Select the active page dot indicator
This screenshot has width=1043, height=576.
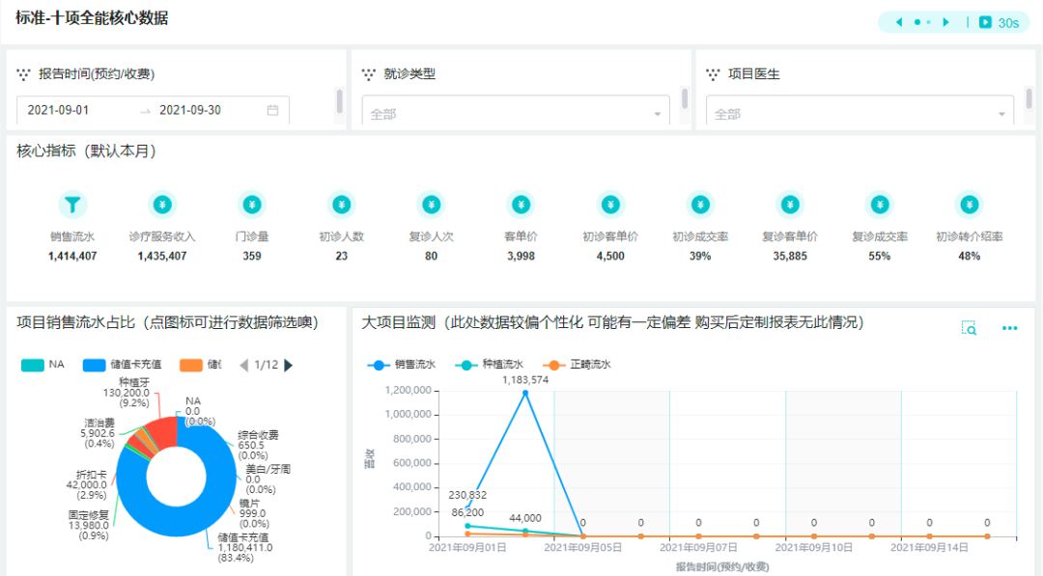tap(917, 22)
